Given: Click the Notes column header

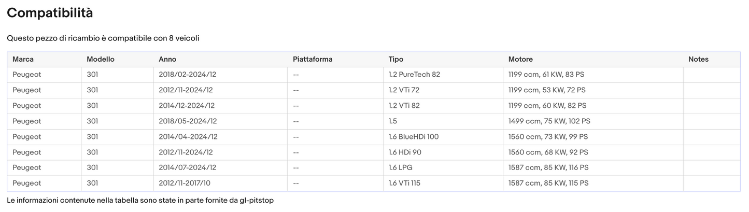Looking at the screenshot, I should [698, 59].
